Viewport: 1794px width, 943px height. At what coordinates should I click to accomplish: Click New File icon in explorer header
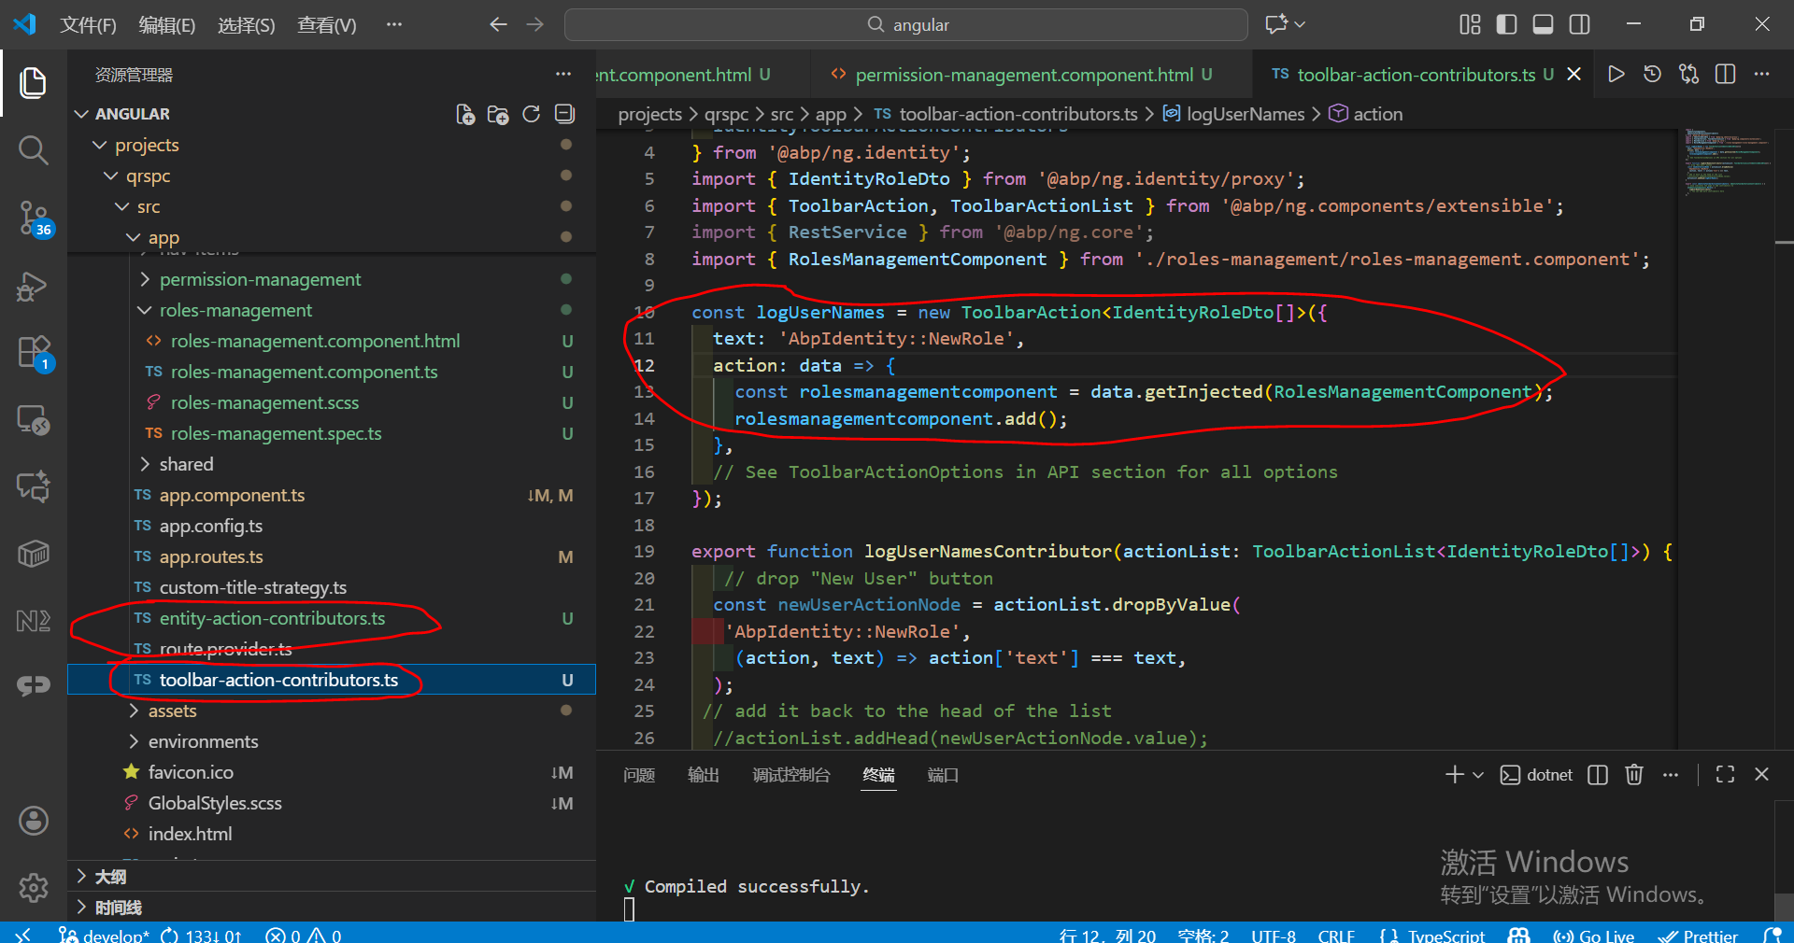(x=464, y=114)
